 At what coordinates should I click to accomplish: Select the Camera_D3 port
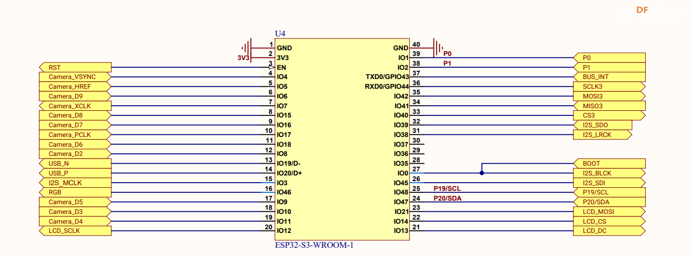click(x=75, y=212)
